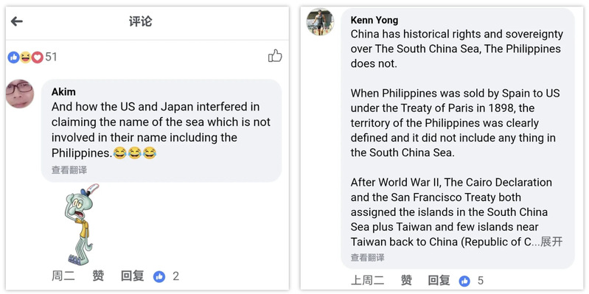Viewport: 589px width, 294px height.
Task: View likes on Akim's comment
Action: coord(166,277)
